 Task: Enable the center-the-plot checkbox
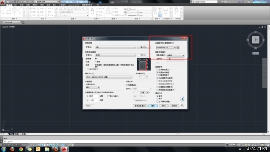click(108, 96)
